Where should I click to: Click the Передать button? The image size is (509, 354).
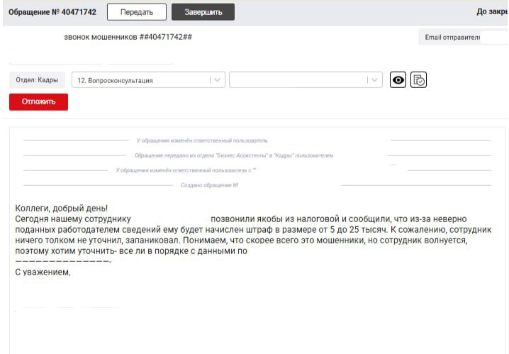point(137,12)
